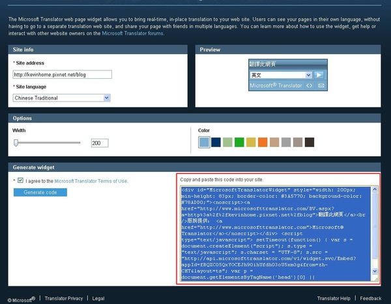Open the Site language dropdown
Screen dimensions: 391x304
61,98
